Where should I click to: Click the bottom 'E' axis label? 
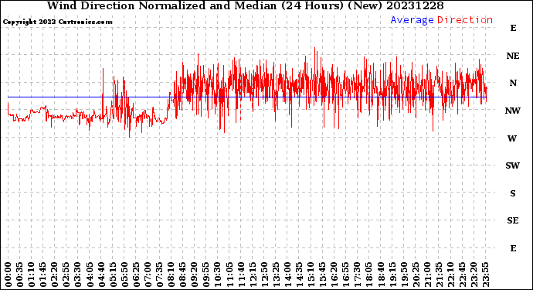click(513, 248)
